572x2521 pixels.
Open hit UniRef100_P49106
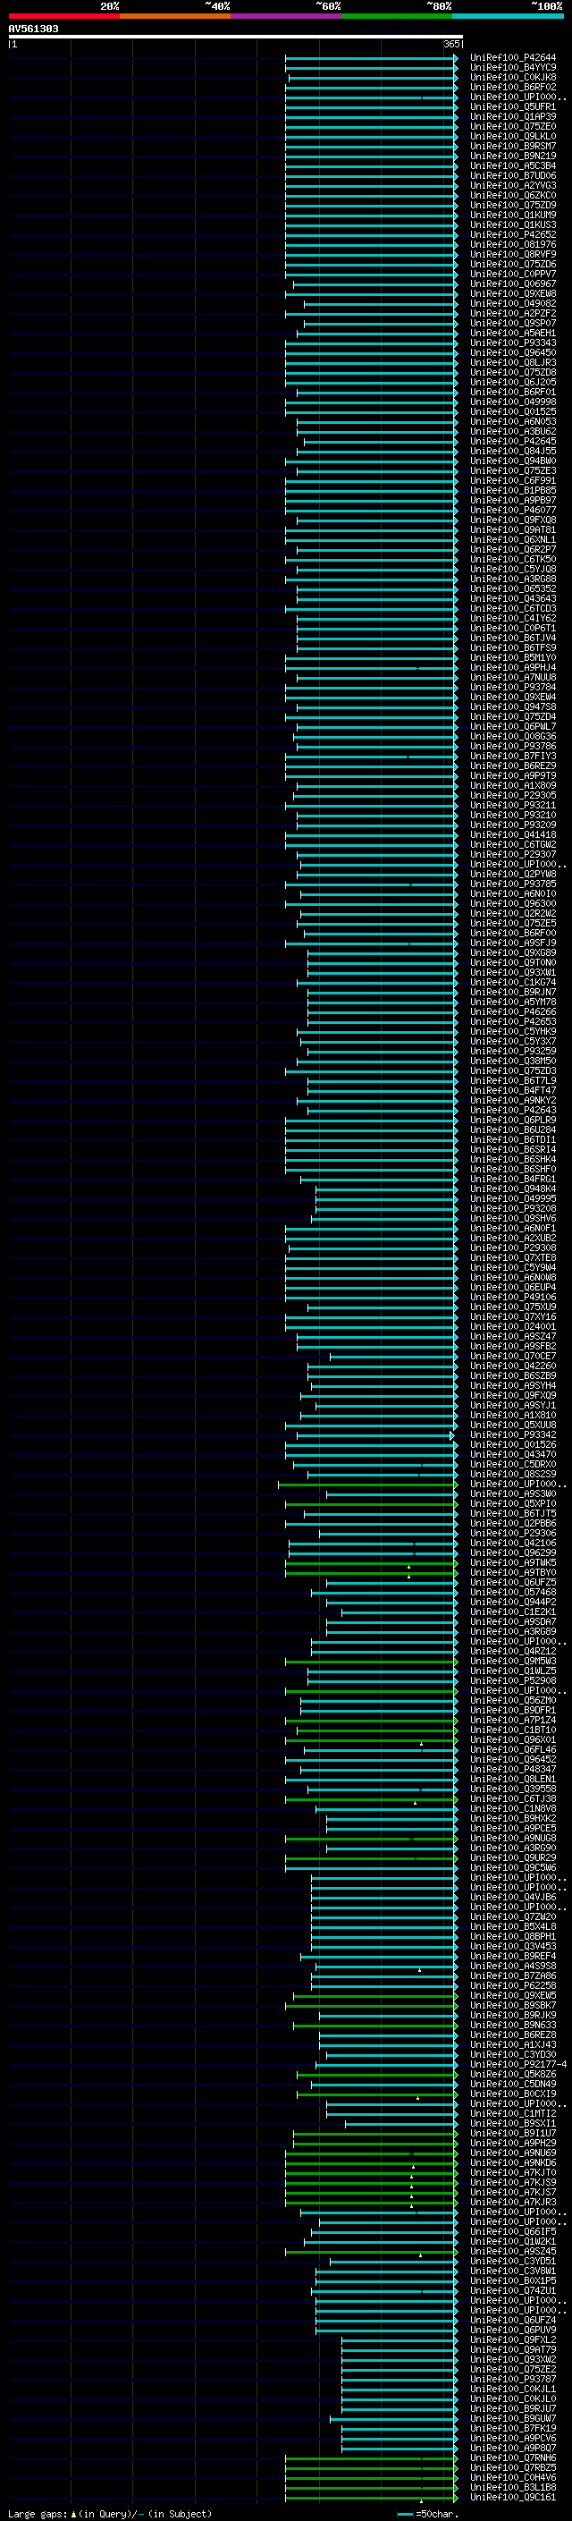(513, 1298)
